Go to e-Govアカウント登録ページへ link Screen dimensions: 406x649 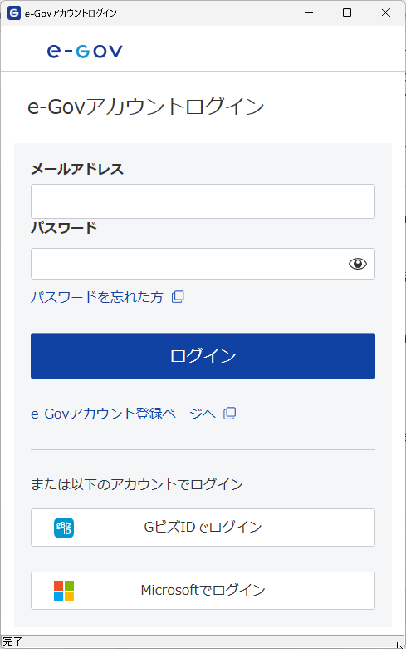pyautogui.click(x=123, y=414)
